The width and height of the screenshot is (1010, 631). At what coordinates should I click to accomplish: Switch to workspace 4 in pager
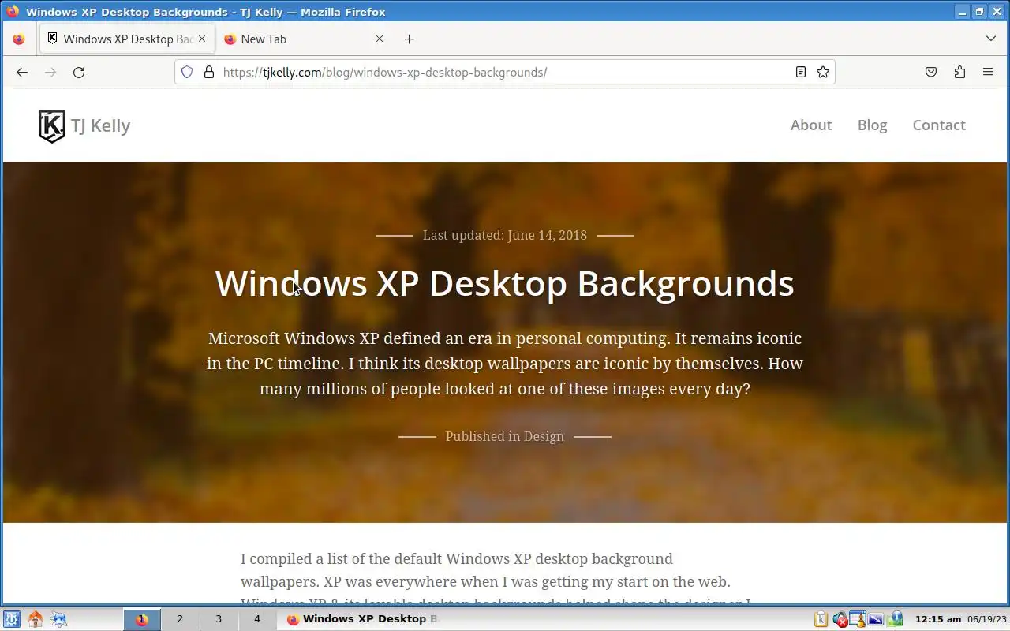pos(256,619)
